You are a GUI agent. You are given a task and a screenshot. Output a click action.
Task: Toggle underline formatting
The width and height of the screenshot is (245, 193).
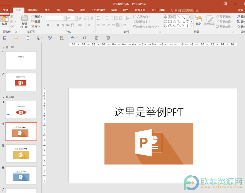click(58, 25)
